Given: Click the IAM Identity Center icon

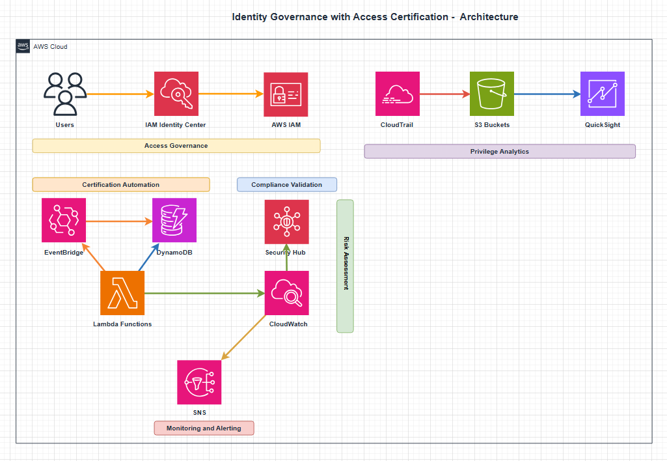Looking at the screenshot, I should coord(176,94).
